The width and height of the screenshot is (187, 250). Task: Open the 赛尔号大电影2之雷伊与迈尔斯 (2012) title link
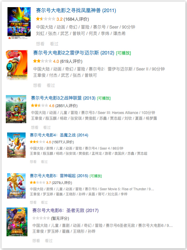pyautogui.click(x=74, y=53)
